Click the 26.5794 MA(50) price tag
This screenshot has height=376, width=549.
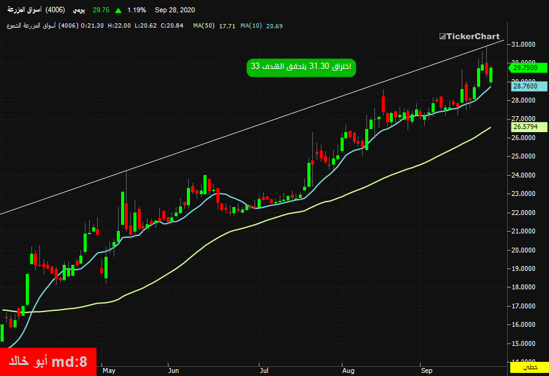point(529,127)
